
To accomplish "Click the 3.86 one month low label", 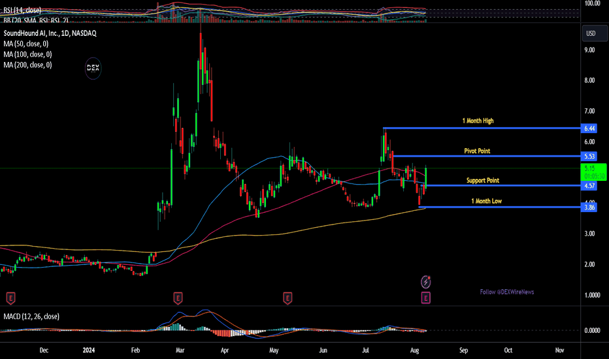I will 589,208.
